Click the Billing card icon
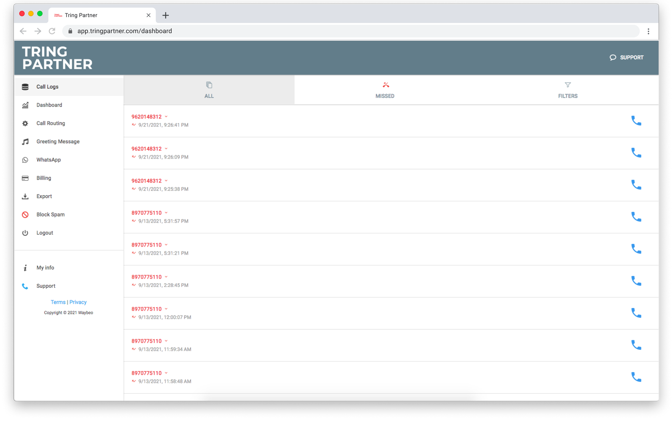 point(25,178)
